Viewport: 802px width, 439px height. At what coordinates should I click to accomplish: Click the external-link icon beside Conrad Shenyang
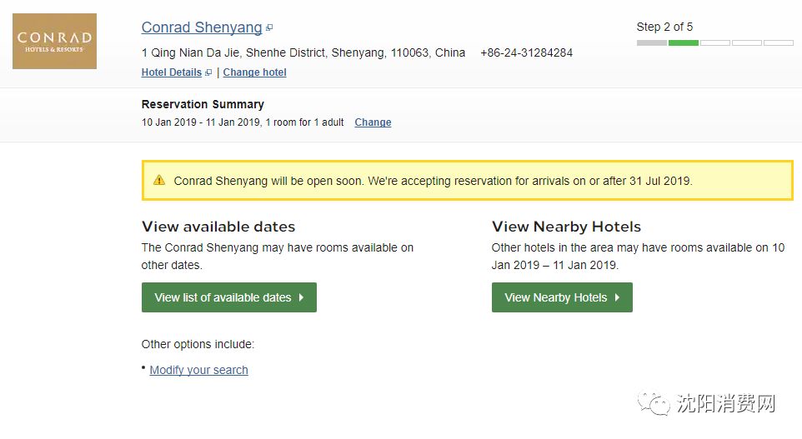pyautogui.click(x=269, y=28)
